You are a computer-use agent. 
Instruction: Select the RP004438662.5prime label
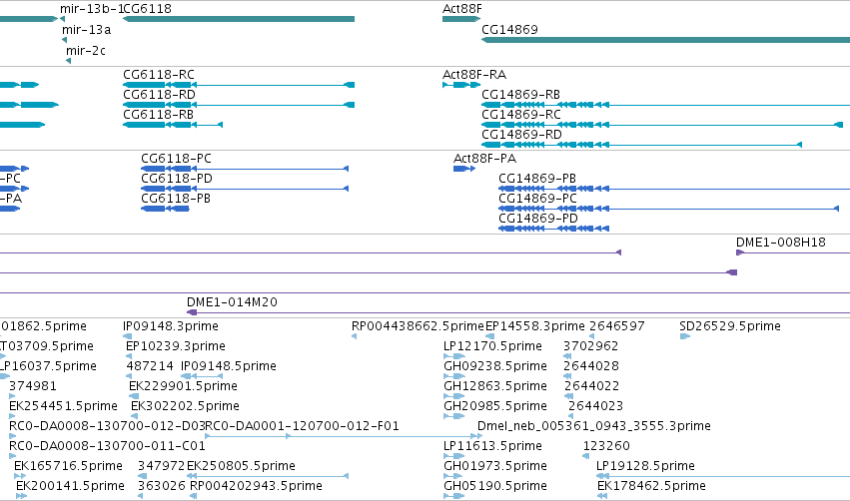click(x=418, y=326)
